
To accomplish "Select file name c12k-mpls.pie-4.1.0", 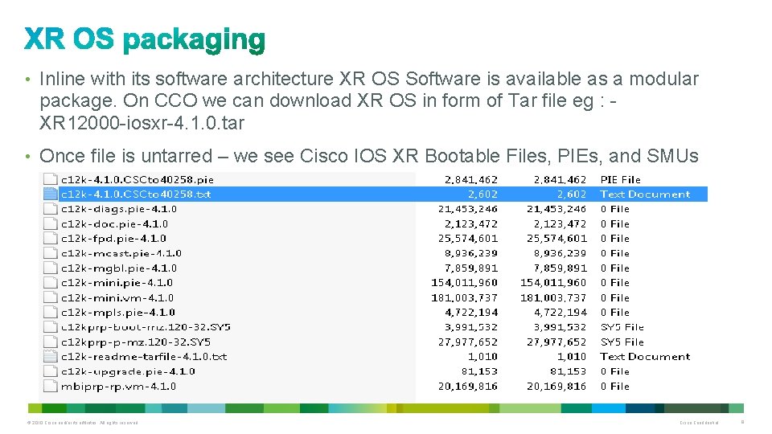I will coord(118,313).
